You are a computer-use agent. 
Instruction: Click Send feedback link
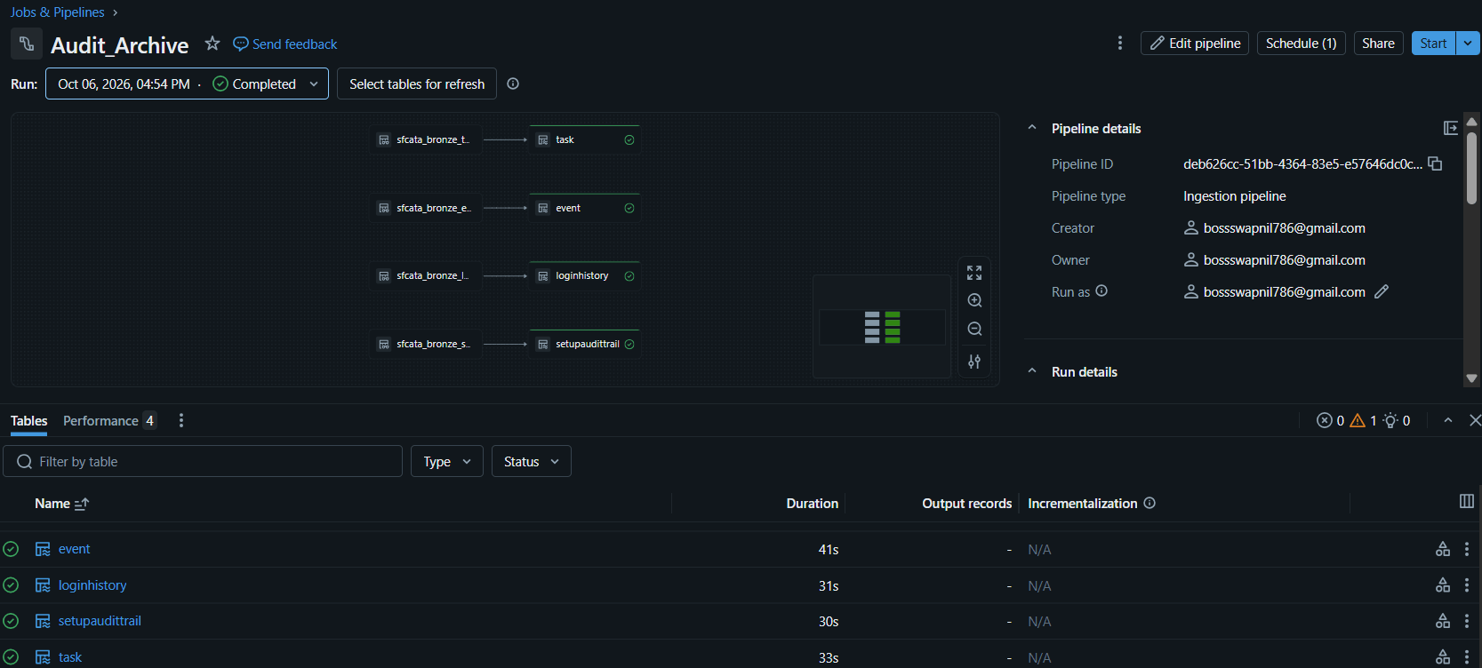285,44
